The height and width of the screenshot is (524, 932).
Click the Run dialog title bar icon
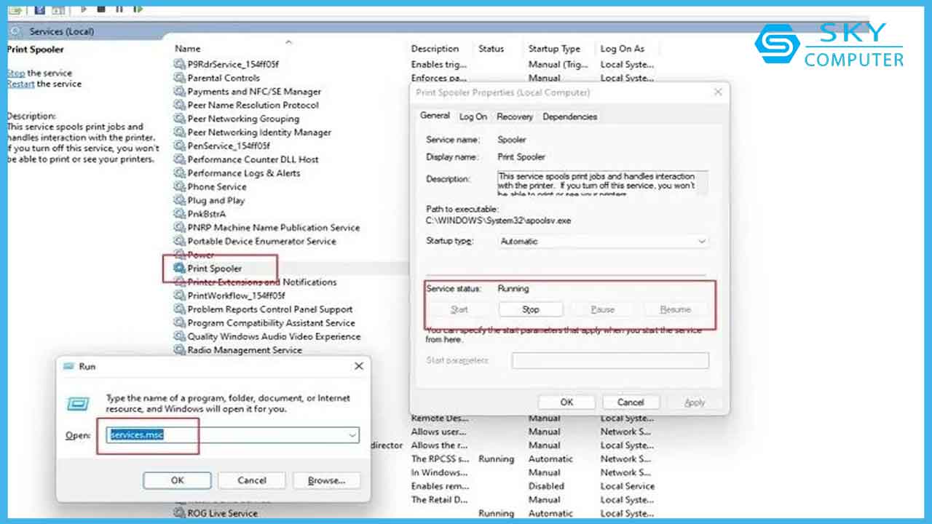pyautogui.click(x=69, y=366)
